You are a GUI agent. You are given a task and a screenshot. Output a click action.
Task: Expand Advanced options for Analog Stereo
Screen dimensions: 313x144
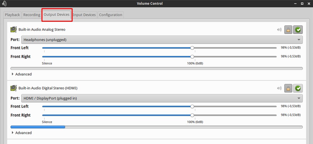pos(22,74)
